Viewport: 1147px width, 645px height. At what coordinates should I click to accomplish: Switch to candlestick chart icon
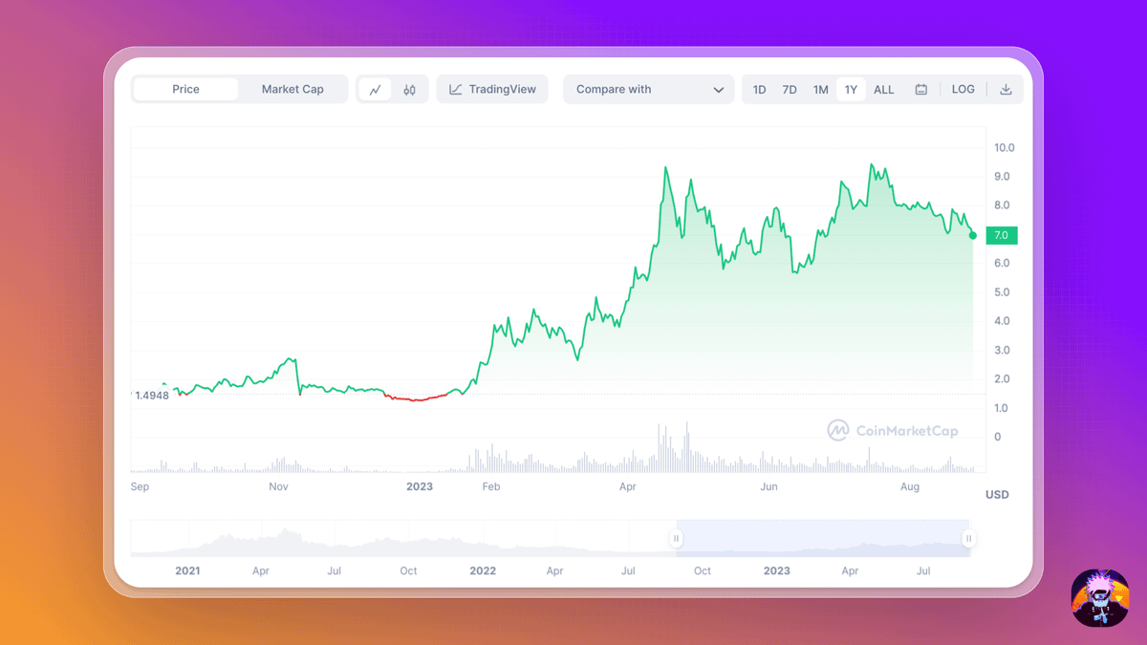(410, 90)
